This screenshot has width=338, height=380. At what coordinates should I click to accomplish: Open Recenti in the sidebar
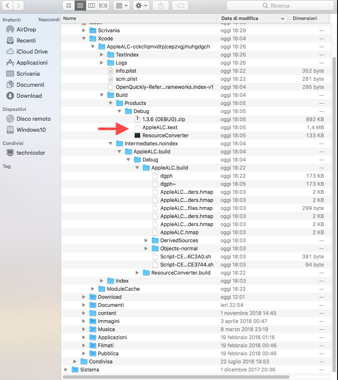tap(26, 40)
